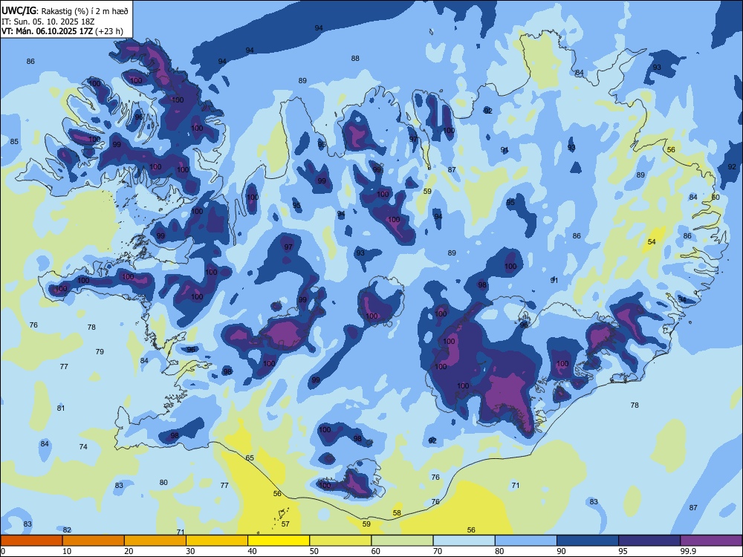Image resolution: width=743 pixels, height=557 pixels.
Task: Click the '70' tick label on the legend
Action: tap(438, 551)
